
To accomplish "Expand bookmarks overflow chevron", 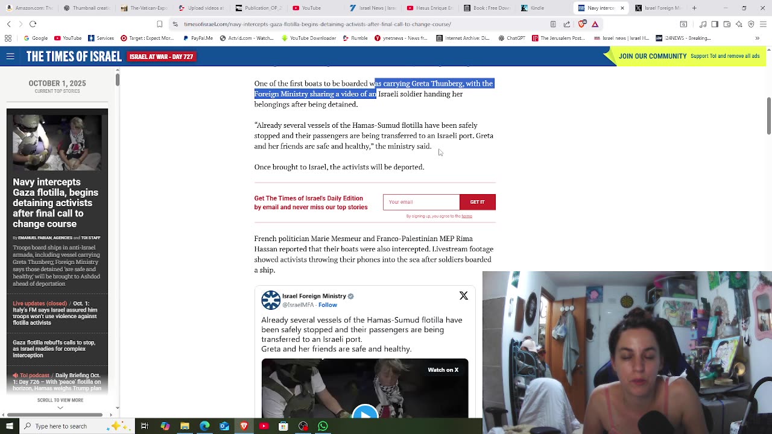I will [x=758, y=38].
